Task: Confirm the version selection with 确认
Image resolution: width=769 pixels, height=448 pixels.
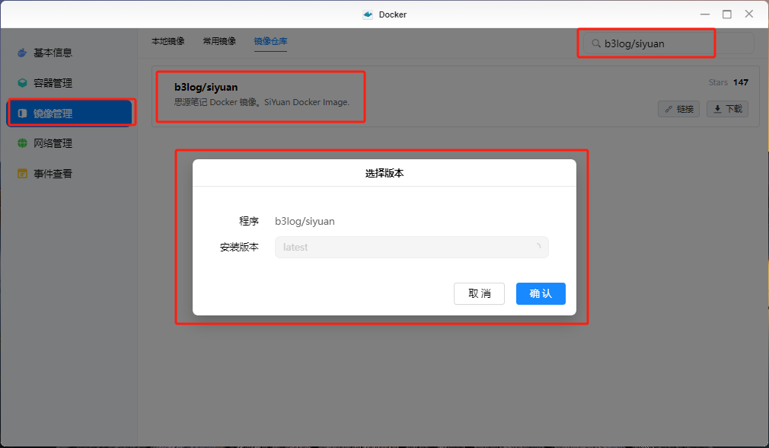Action: 541,293
